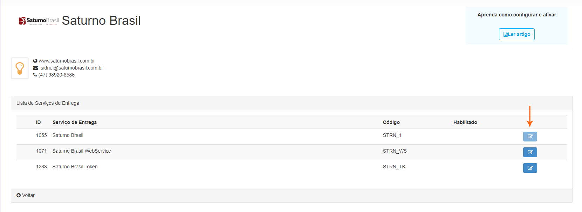
Task: Click the ID column header
Action: 38,122
